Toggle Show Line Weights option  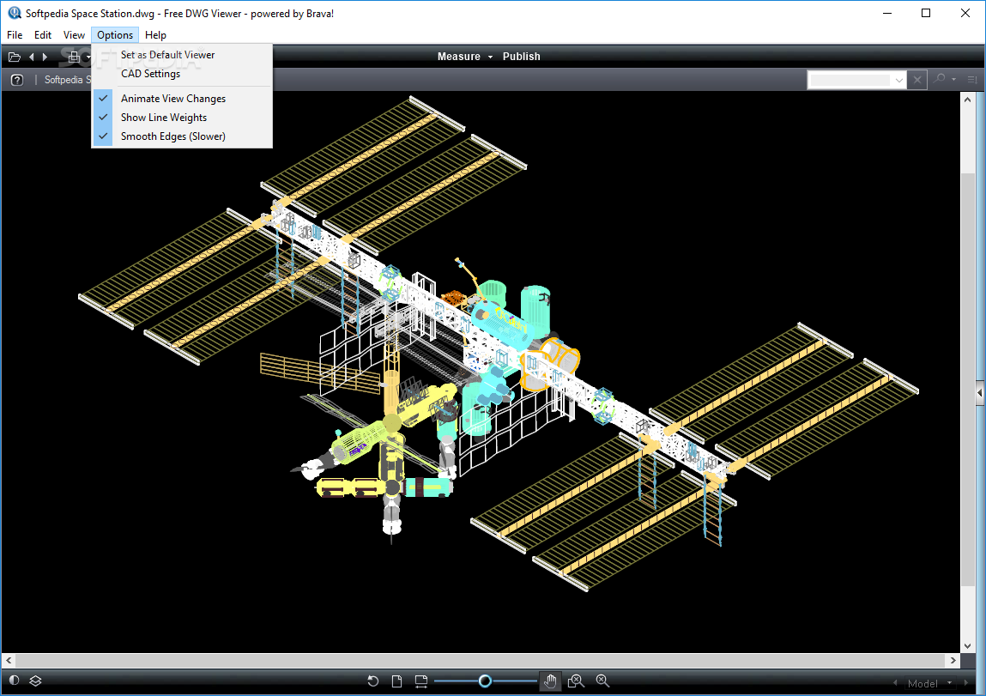coord(183,118)
